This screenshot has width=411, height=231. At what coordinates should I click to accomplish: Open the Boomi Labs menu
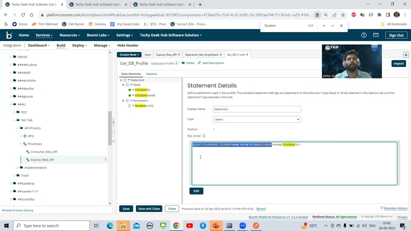(98, 35)
